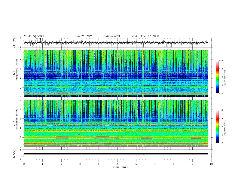Click the "5" upper tick of ch.1(V) axis
Image resolution: width=238 pixels, height=184 pixels.
click(x=21, y=38)
